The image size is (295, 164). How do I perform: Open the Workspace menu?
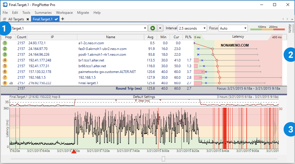(64, 13)
